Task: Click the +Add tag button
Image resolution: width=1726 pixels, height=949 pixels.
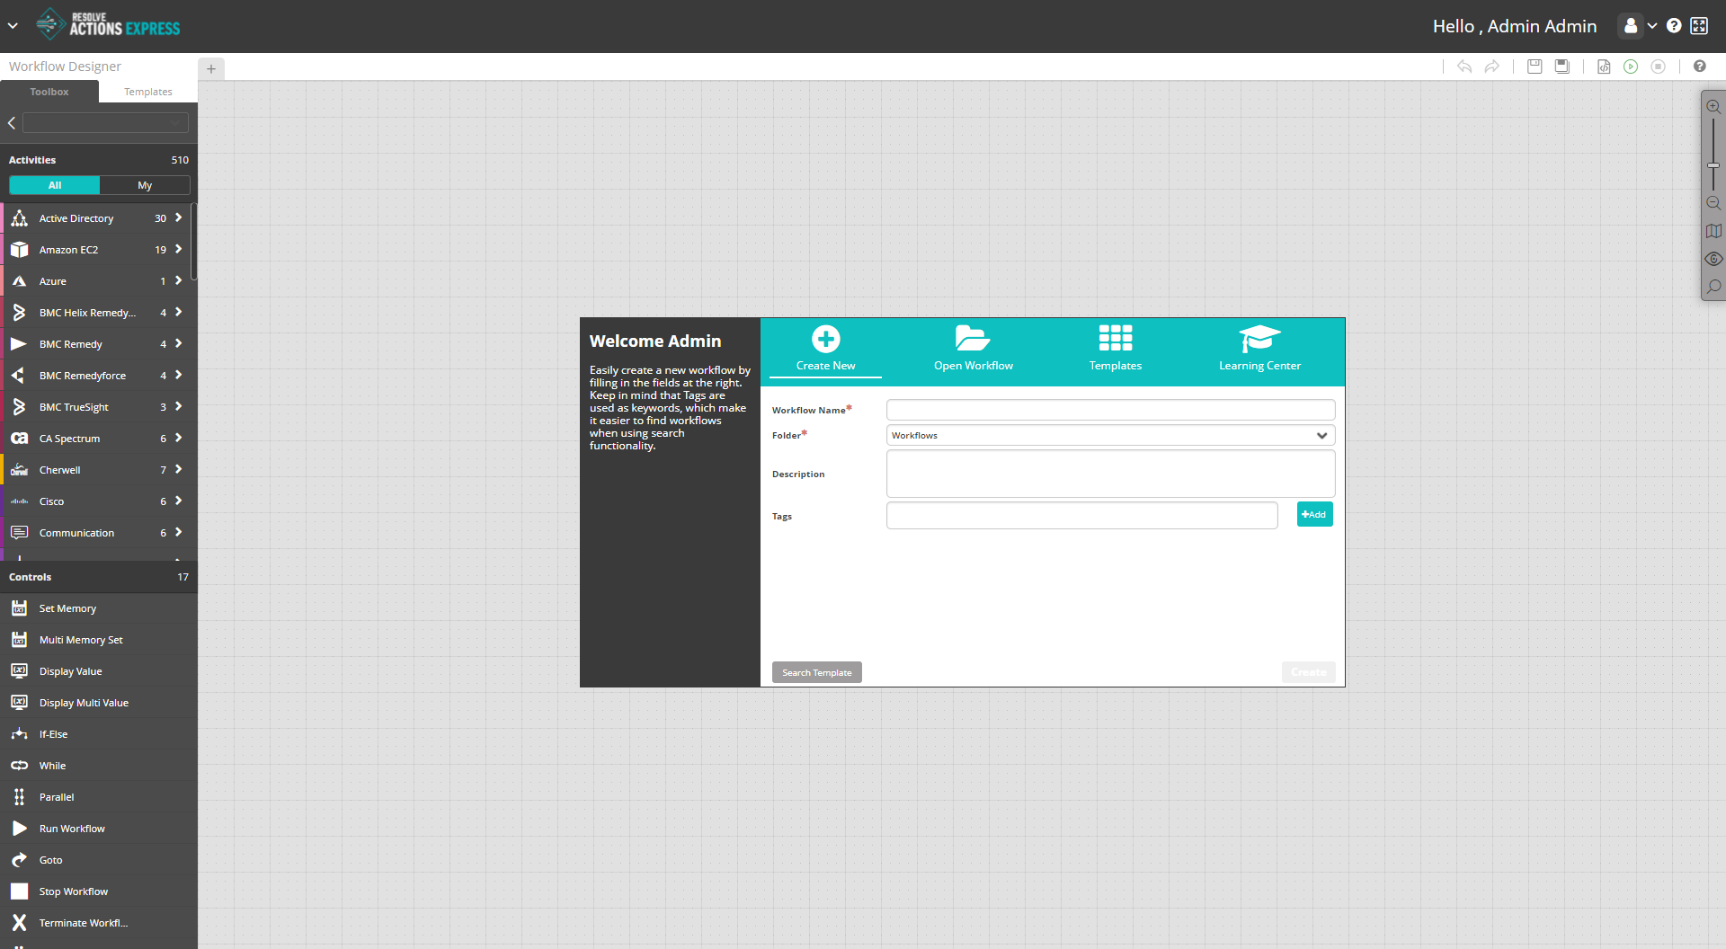Action: click(1314, 515)
